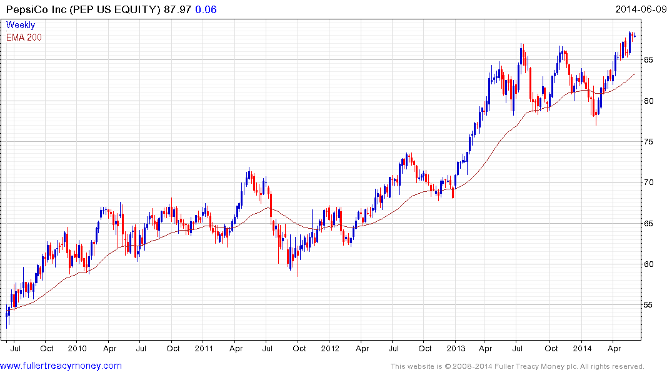Click the date 2014-06-09
672x375 pixels.
(x=641, y=9)
